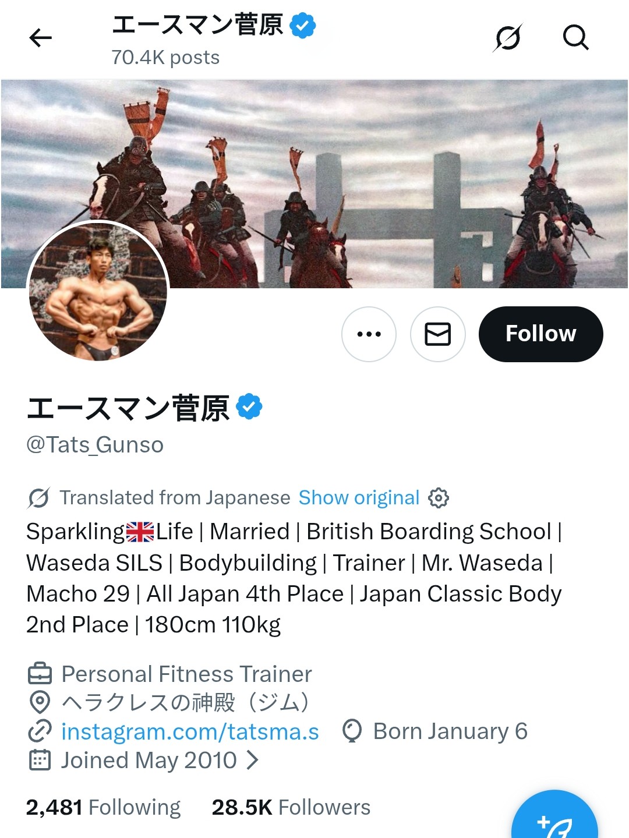The height and width of the screenshot is (838, 629).
Task: Open search with the magnifier icon
Action: click(x=575, y=38)
